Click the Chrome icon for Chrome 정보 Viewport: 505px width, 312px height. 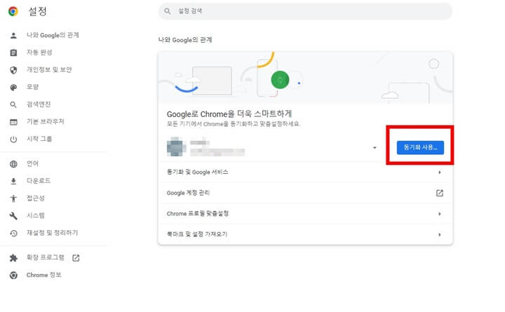[x=13, y=276]
